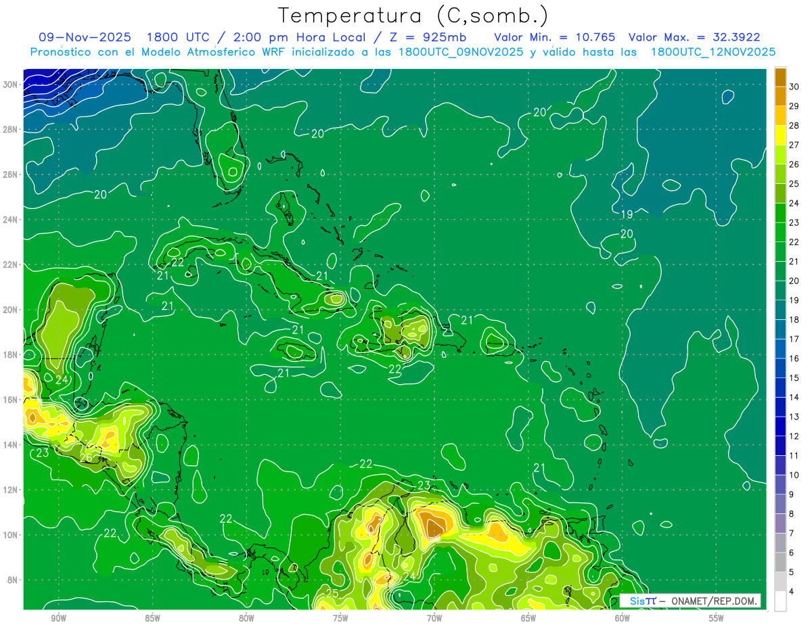Screen dimensions: 812x627
Task: Click the 90W longitude axis label
Action: point(58,618)
